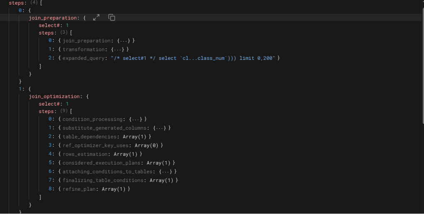Click index 8 of the refine_plan row

(x=50, y=189)
